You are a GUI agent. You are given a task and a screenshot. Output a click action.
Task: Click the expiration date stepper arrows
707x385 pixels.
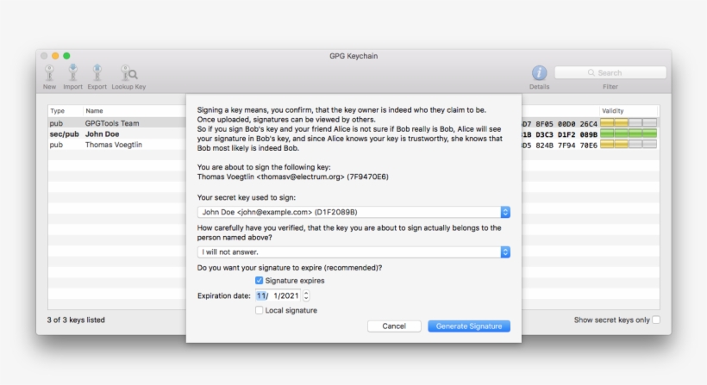click(306, 295)
